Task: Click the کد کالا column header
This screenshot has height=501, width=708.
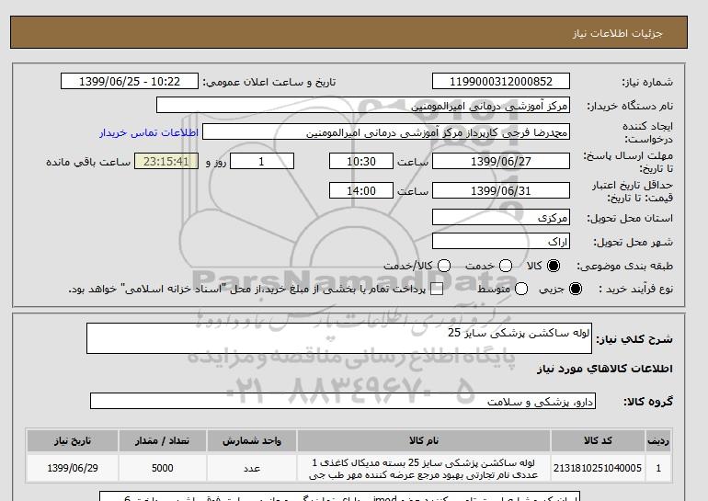Action: [x=598, y=440]
